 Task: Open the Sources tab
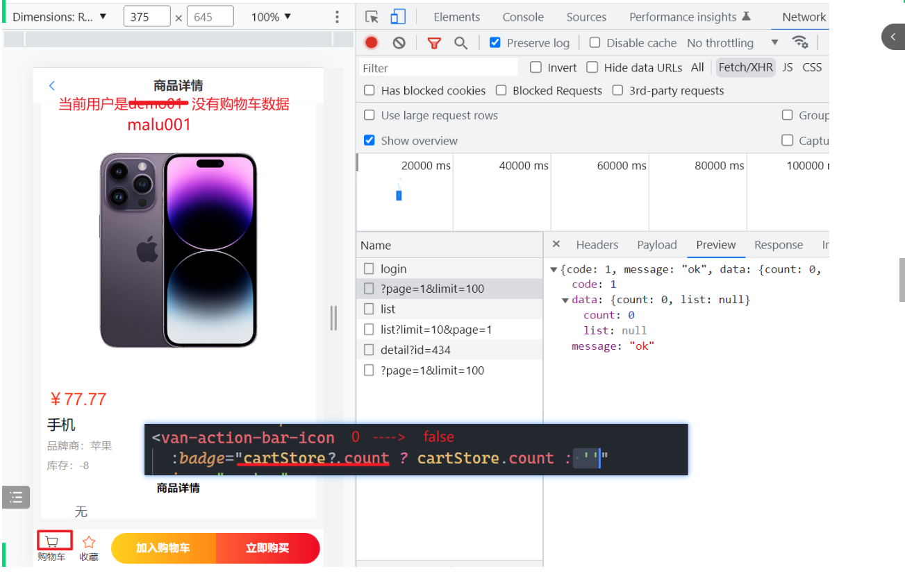(x=586, y=17)
